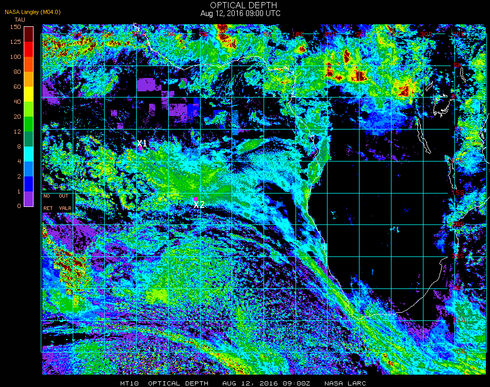
Task: Click the OPTICAL DEPTH title at top
Action: [243, 5]
